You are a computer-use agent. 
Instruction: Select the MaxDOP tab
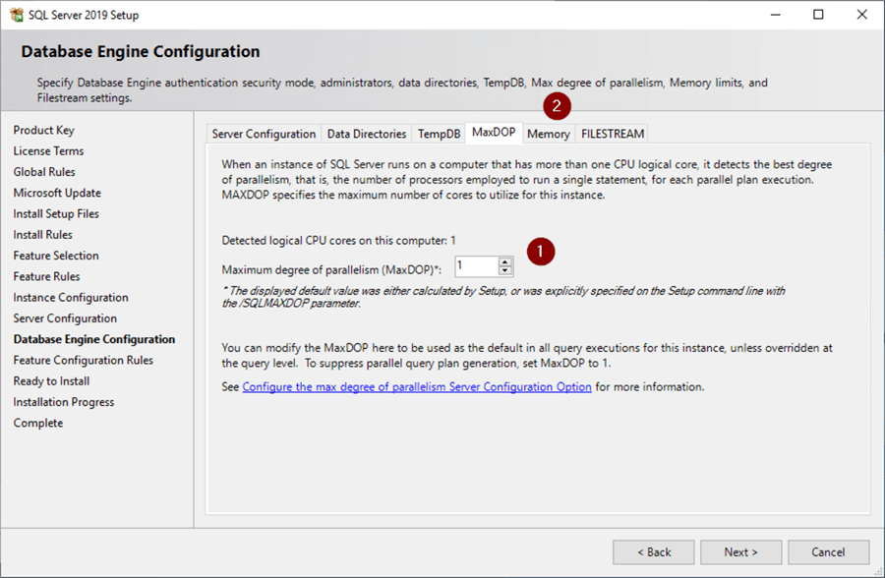[494, 133]
